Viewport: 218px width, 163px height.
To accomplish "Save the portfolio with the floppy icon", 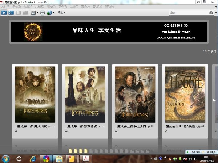I will (x=33, y=13).
